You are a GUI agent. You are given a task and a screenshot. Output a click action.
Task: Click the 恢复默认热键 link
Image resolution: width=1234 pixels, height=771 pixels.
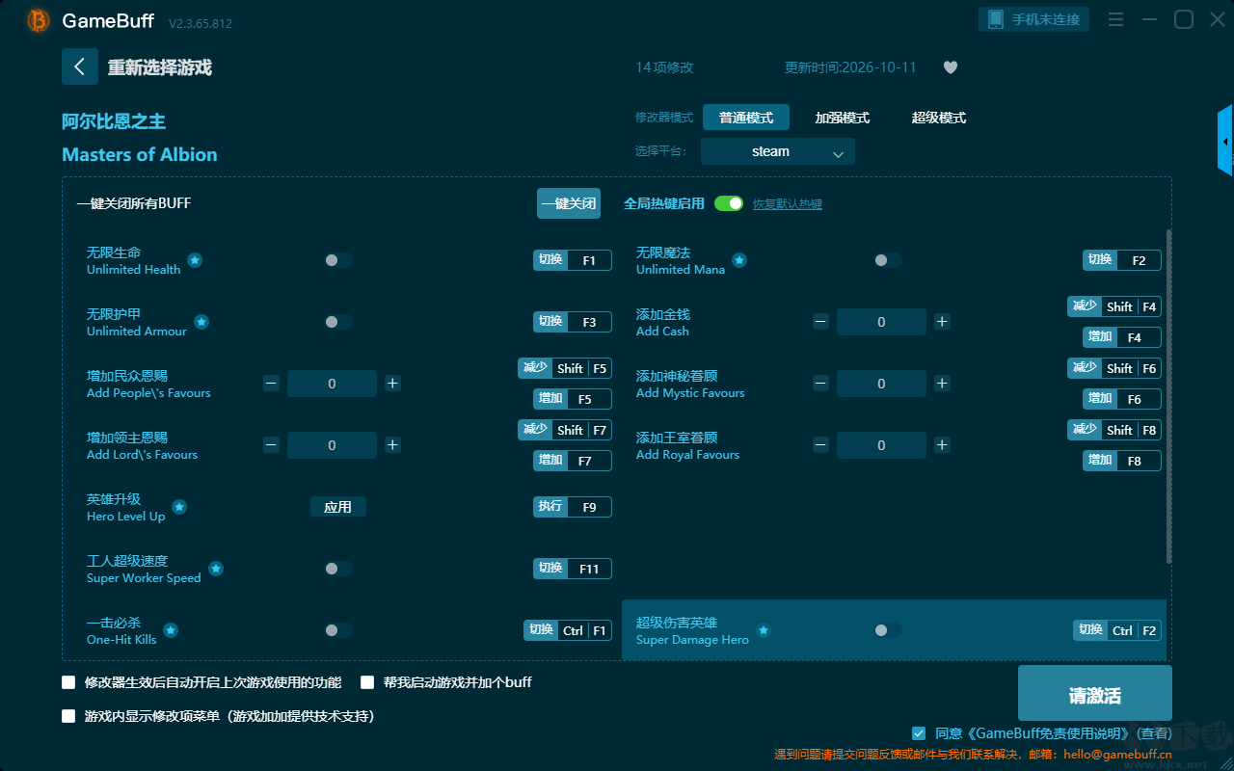(788, 204)
